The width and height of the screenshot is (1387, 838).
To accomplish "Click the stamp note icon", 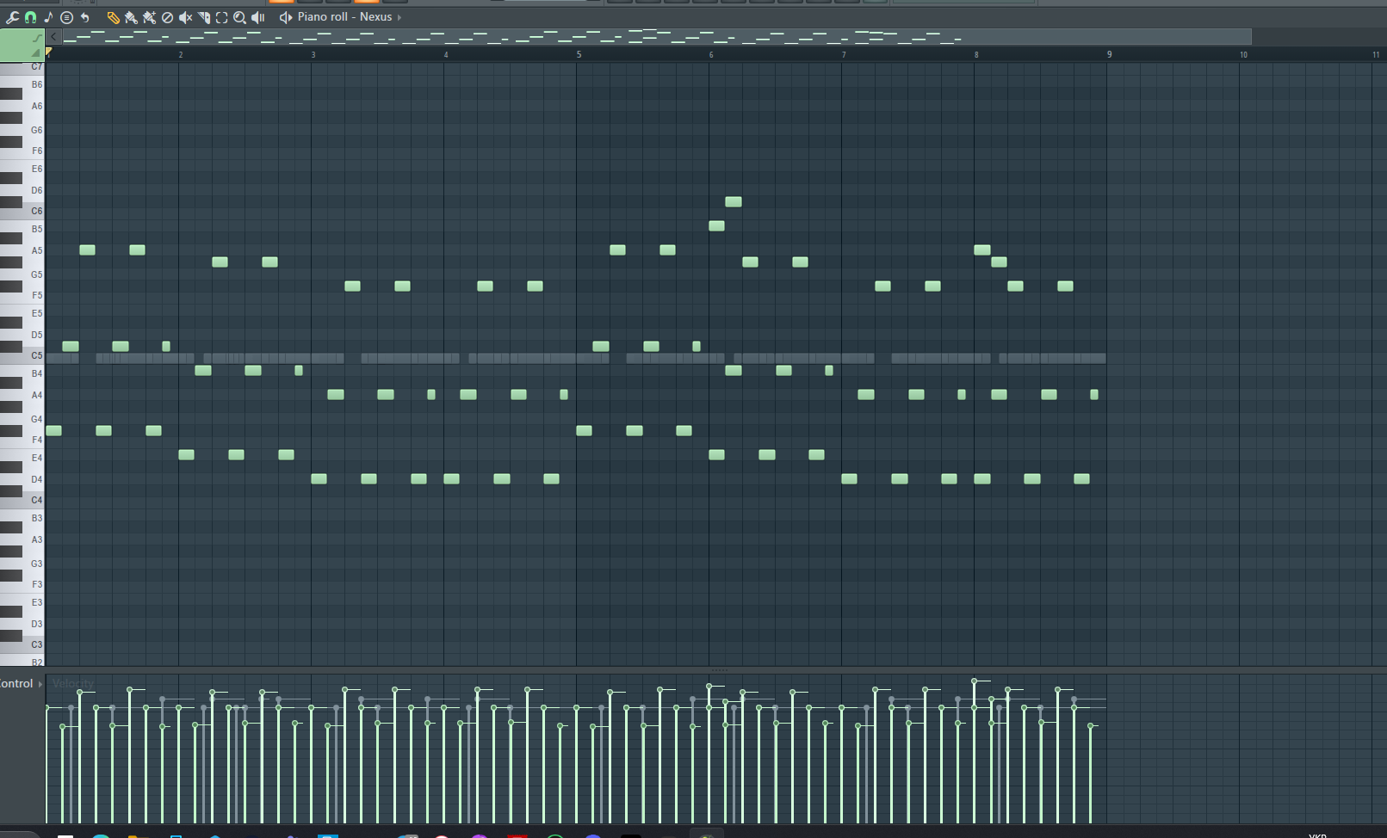I will [48, 17].
